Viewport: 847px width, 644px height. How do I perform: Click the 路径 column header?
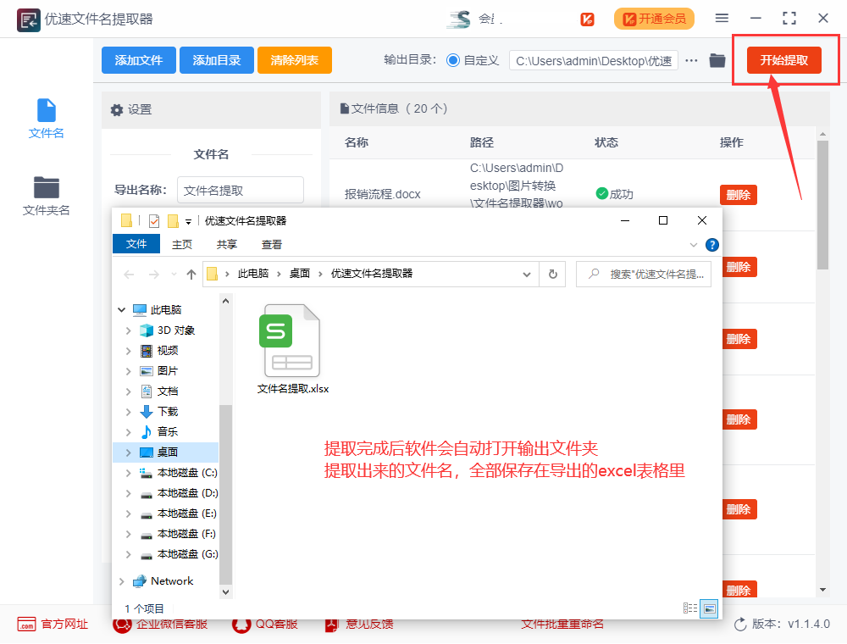(x=482, y=142)
